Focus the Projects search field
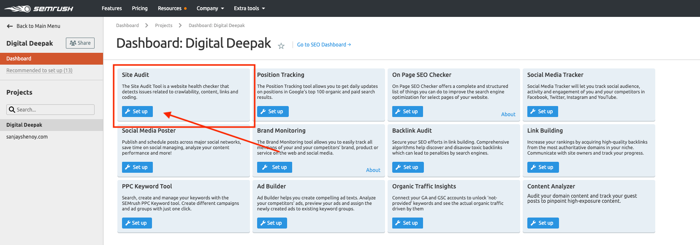700x245 pixels. (51, 110)
